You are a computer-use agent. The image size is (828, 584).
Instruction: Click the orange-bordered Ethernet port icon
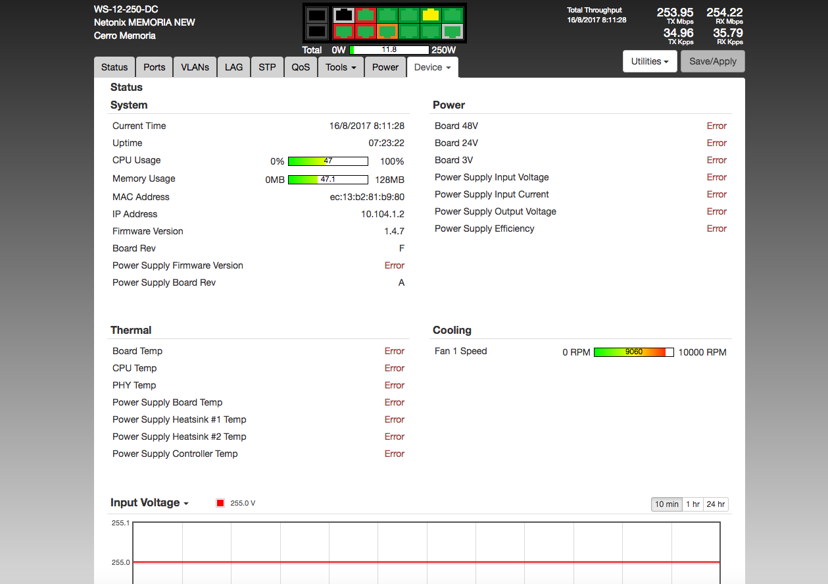387,31
